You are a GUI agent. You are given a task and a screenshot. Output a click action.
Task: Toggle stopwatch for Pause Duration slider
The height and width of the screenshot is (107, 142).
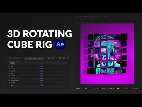click(11, 82)
